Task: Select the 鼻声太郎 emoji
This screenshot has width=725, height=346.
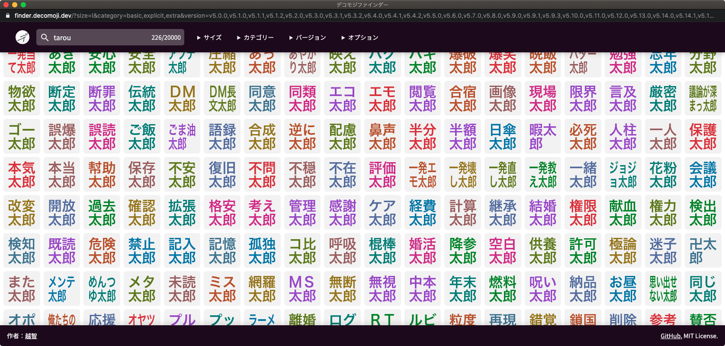Action: [382, 137]
